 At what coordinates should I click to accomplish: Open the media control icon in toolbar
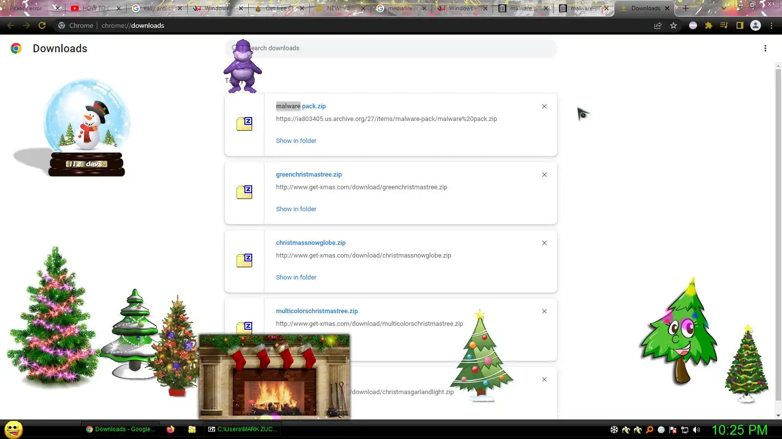click(x=724, y=25)
